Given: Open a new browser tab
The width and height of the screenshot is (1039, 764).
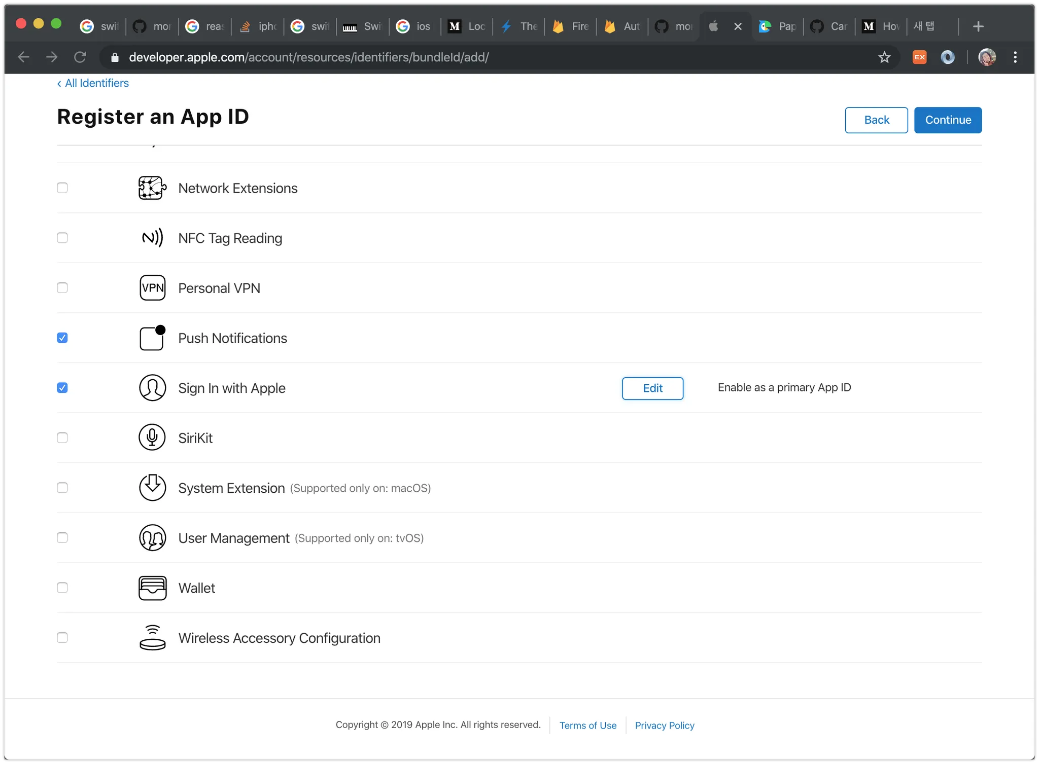Looking at the screenshot, I should coord(978,26).
